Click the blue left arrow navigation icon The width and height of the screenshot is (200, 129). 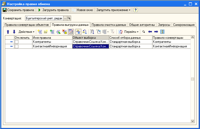tap(150, 32)
